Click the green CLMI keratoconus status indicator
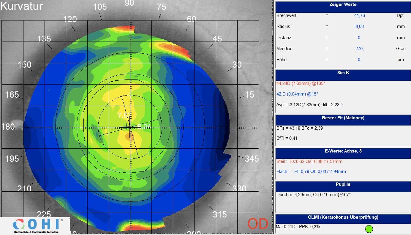The width and height of the screenshot is (411, 235). click(369, 229)
